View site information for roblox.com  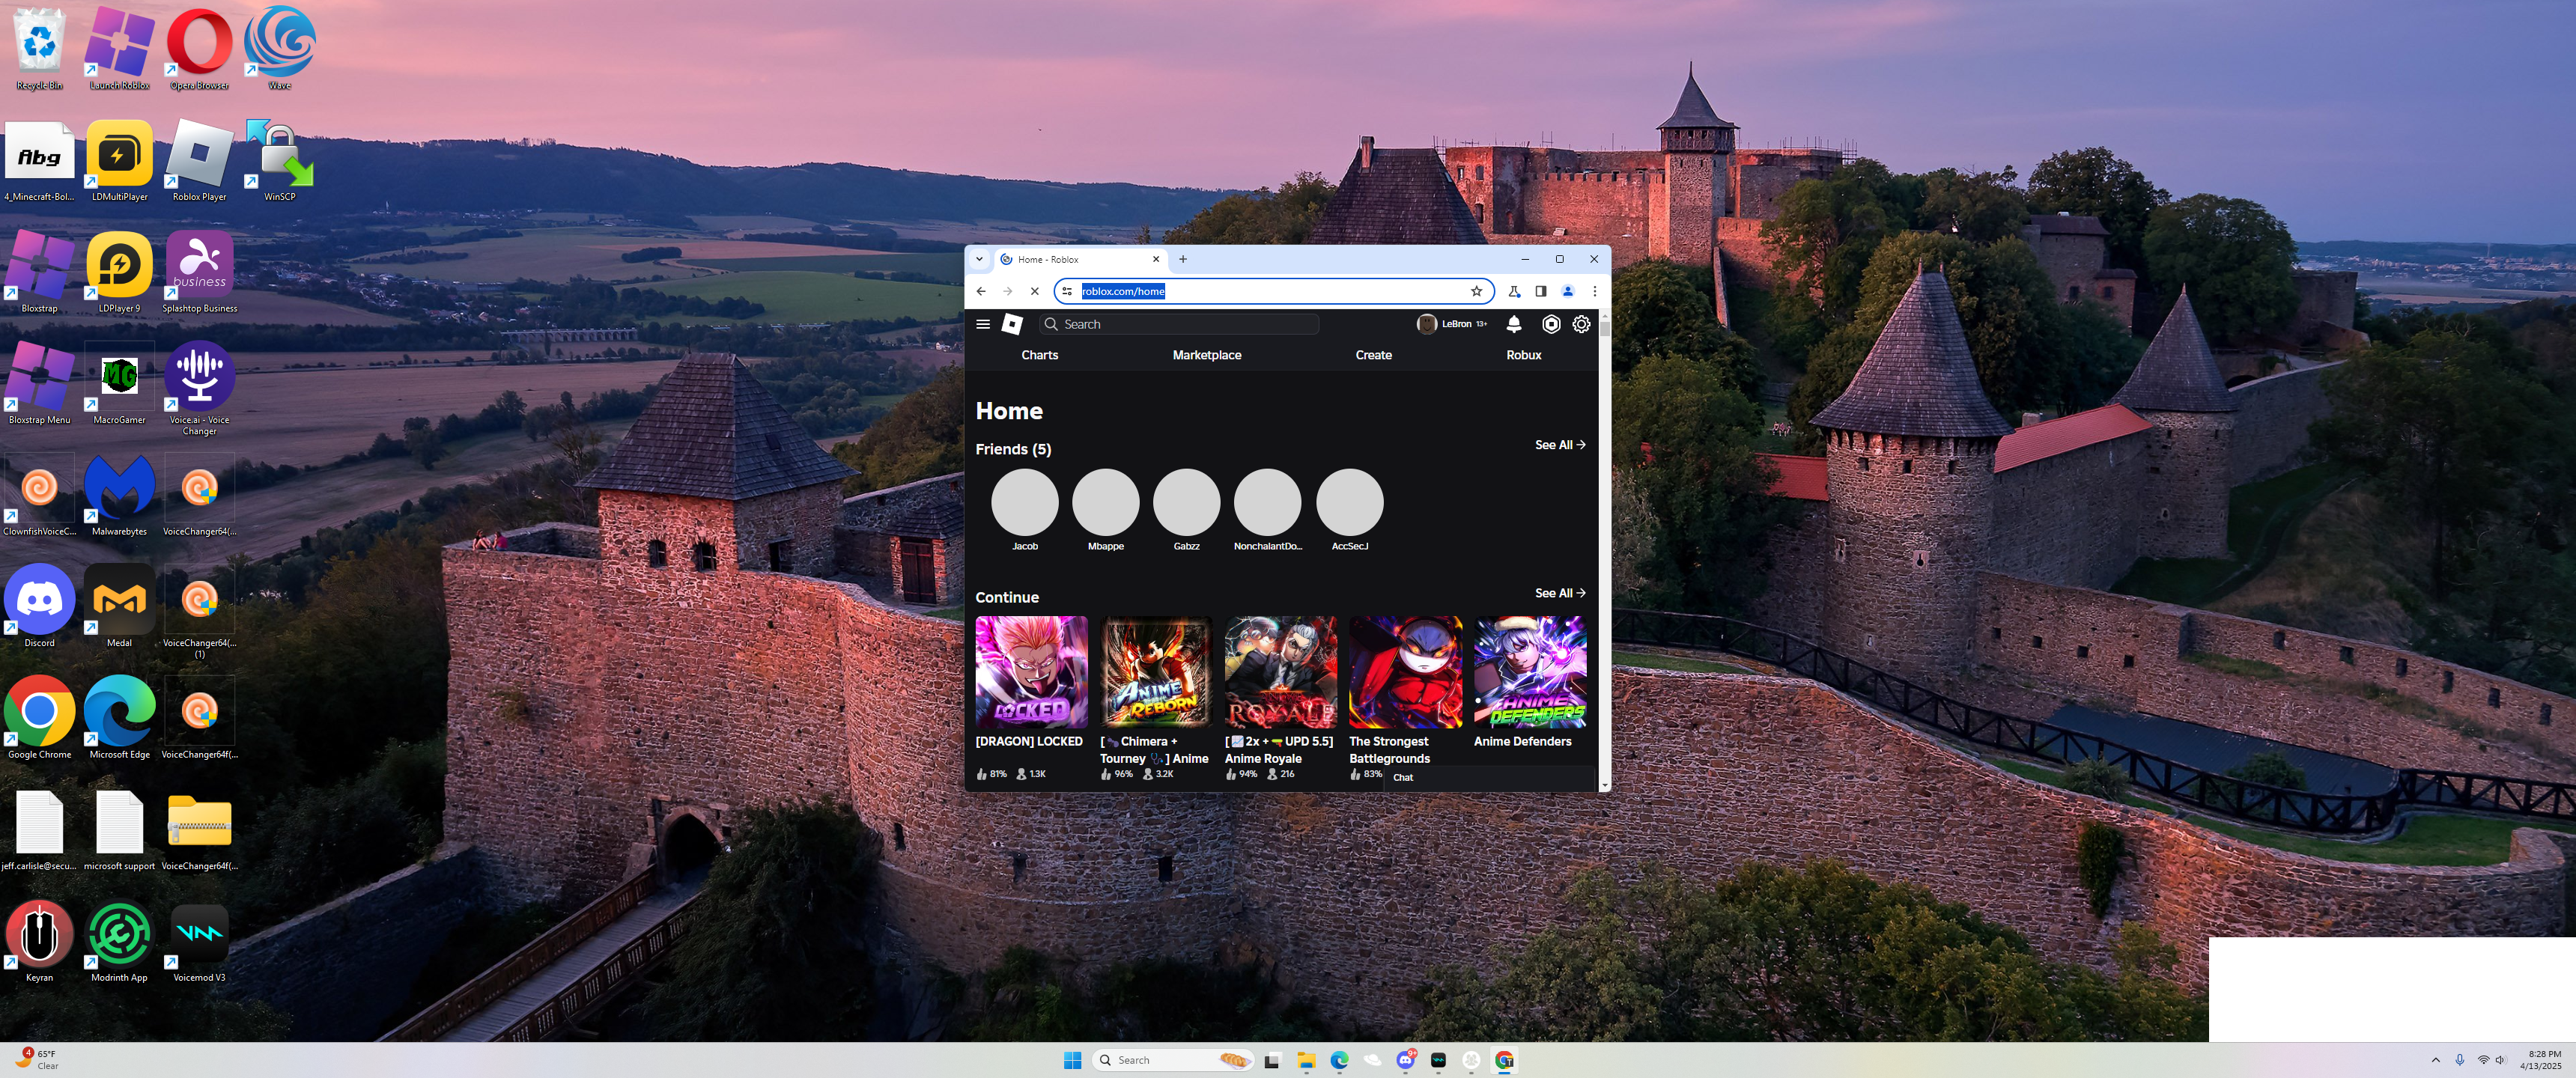(x=1067, y=291)
